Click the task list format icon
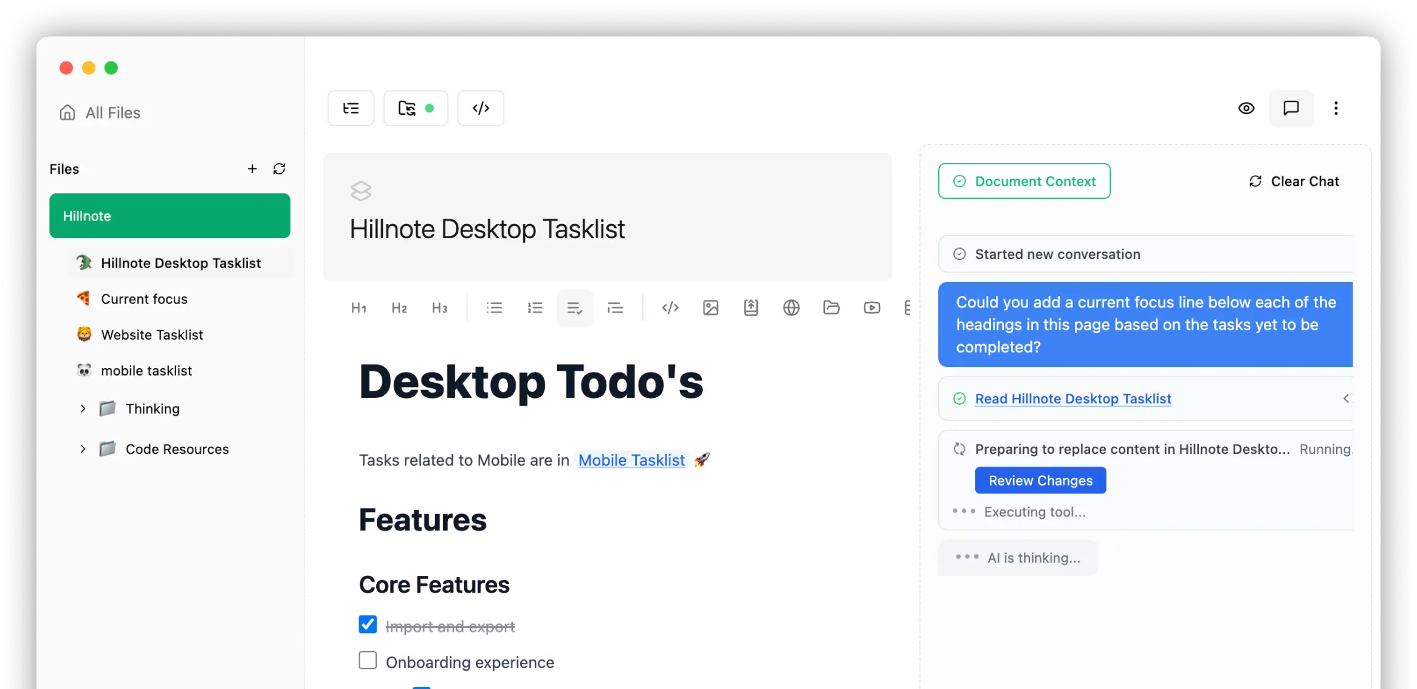The height and width of the screenshot is (689, 1417). coord(574,308)
